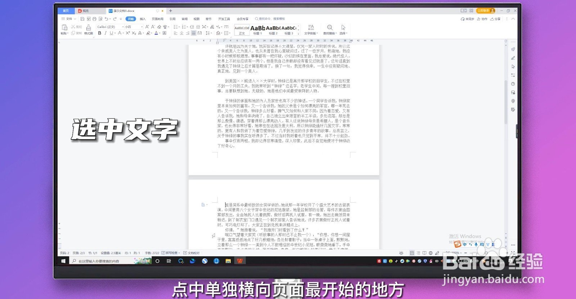Click the decrease indent icon
This screenshot has width=576, height=299.
192,27
